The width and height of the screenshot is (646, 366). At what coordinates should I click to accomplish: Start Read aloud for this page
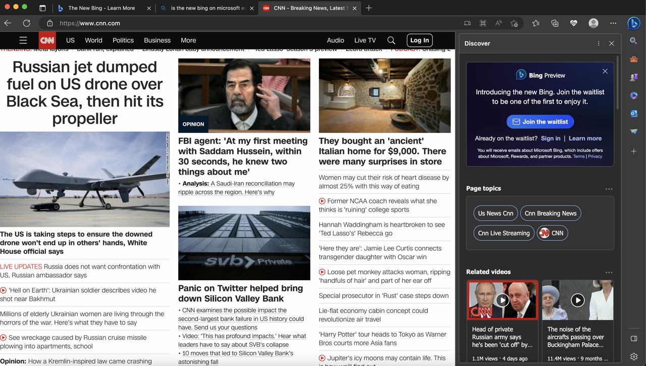(x=498, y=23)
